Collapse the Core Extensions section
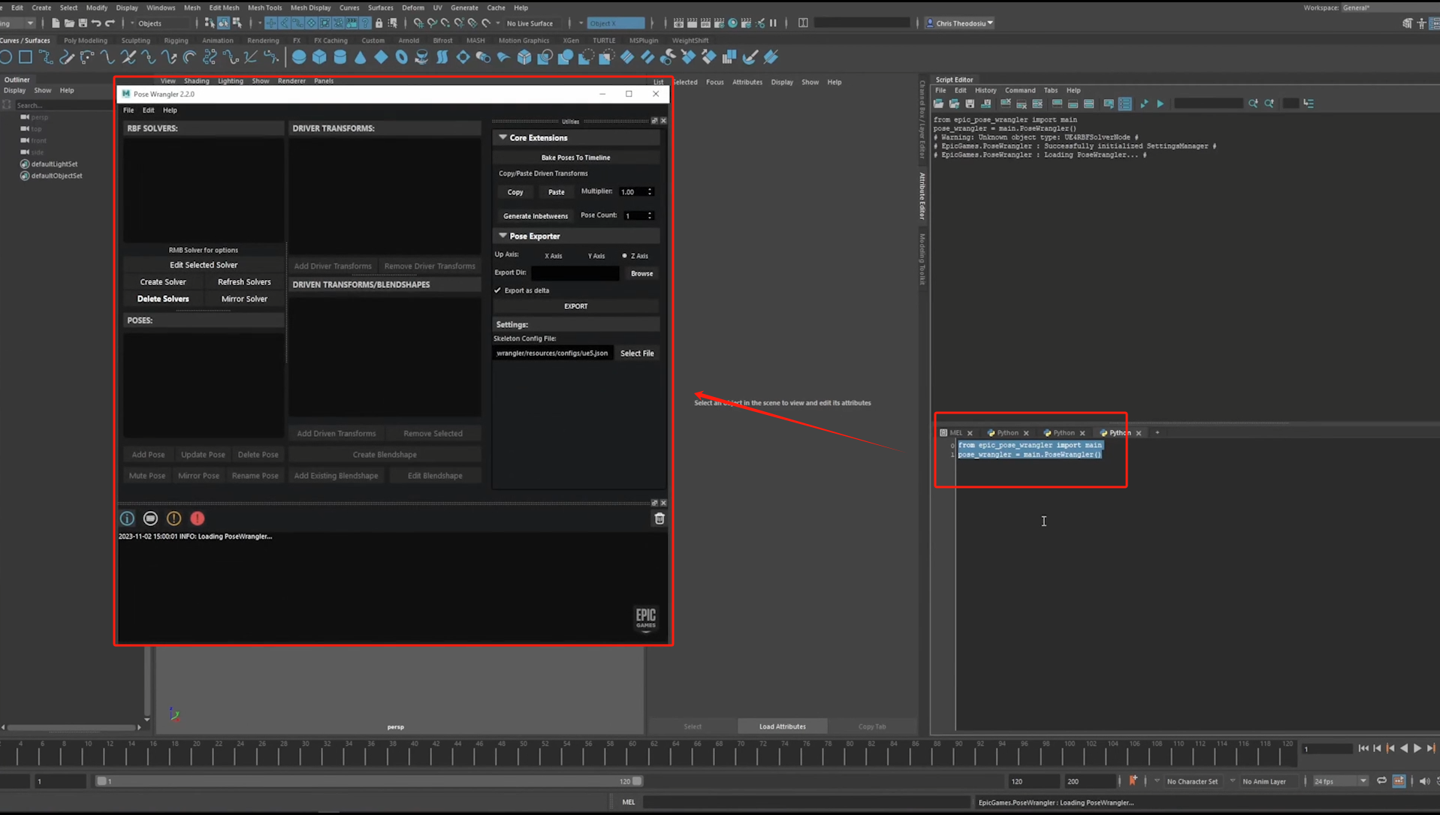The image size is (1440, 815). [503, 137]
